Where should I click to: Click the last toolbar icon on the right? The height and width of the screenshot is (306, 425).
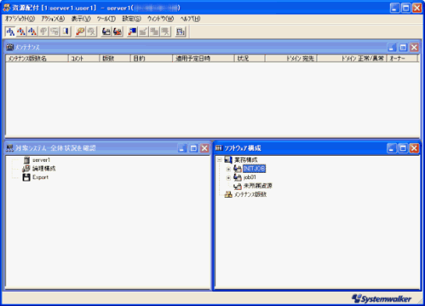pos(180,32)
